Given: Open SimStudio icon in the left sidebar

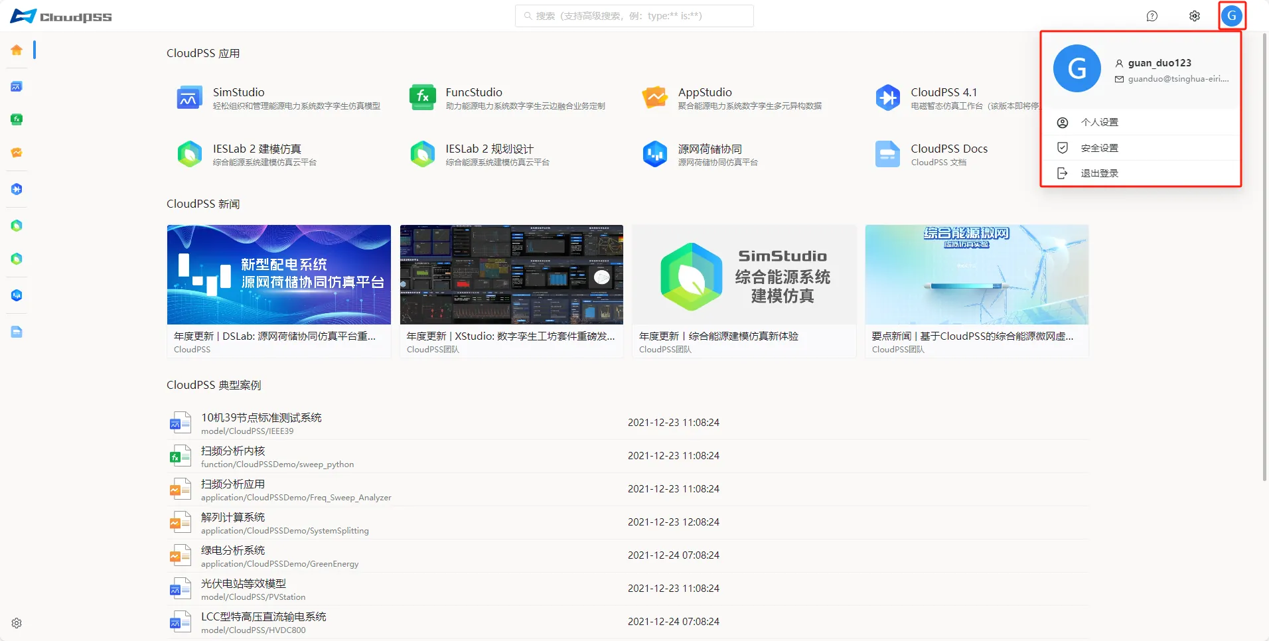Looking at the screenshot, I should (17, 86).
